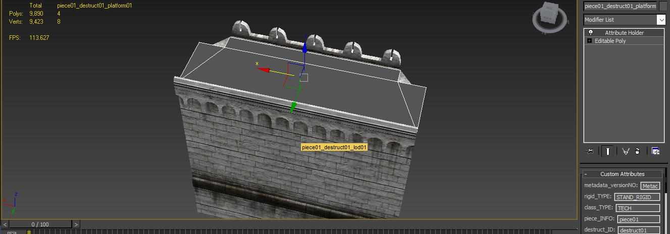Click the object color swatch

tap(663, 6)
